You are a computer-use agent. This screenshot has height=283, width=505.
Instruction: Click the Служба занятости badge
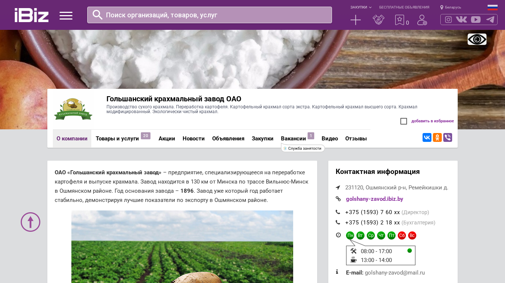coord(303,149)
